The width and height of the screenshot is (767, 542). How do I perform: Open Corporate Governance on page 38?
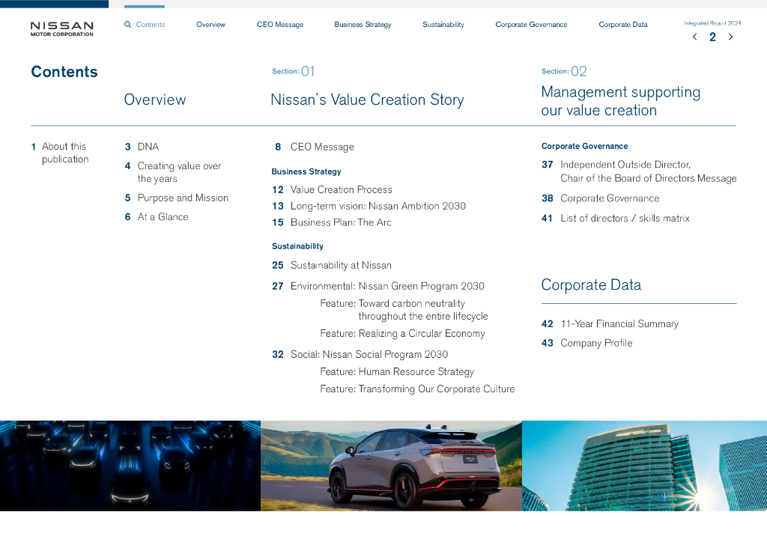pos(600,198)
